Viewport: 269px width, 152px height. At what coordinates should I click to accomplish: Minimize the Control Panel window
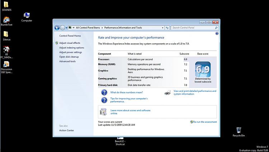click(202, 22)
